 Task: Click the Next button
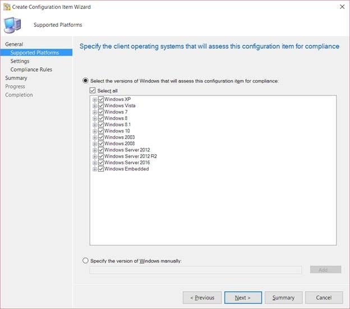(243, 297)
